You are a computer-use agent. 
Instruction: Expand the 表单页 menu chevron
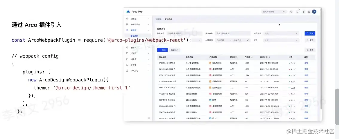tap(149, 47)
